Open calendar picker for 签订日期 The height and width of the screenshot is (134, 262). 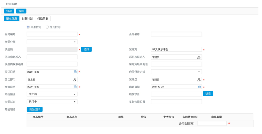[x=75, y=72]
